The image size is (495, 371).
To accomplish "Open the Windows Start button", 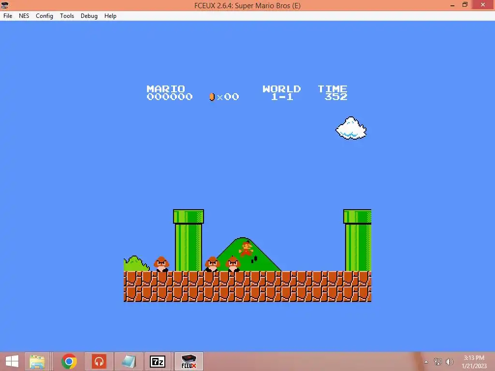I will point(12,361).
